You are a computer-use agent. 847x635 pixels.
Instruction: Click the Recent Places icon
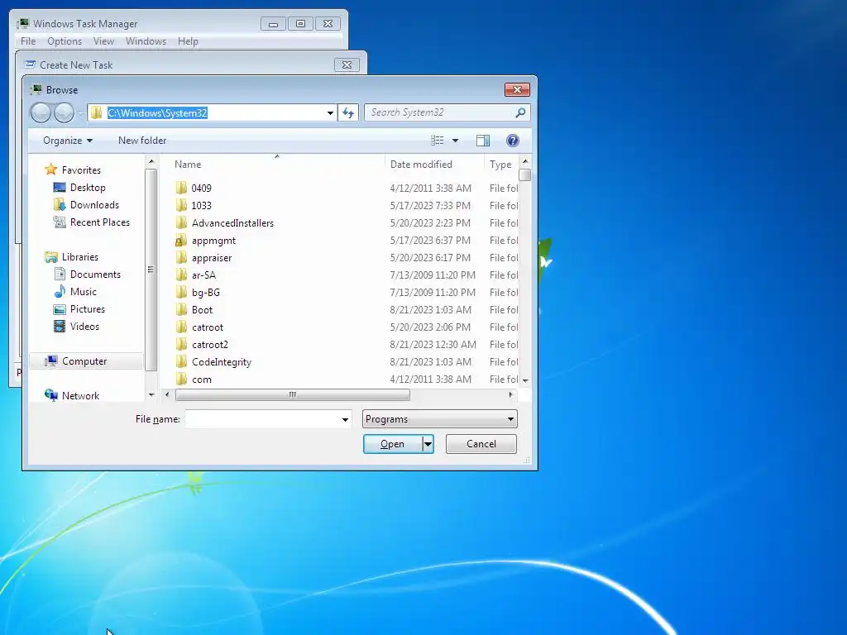[x=60, y=222]
